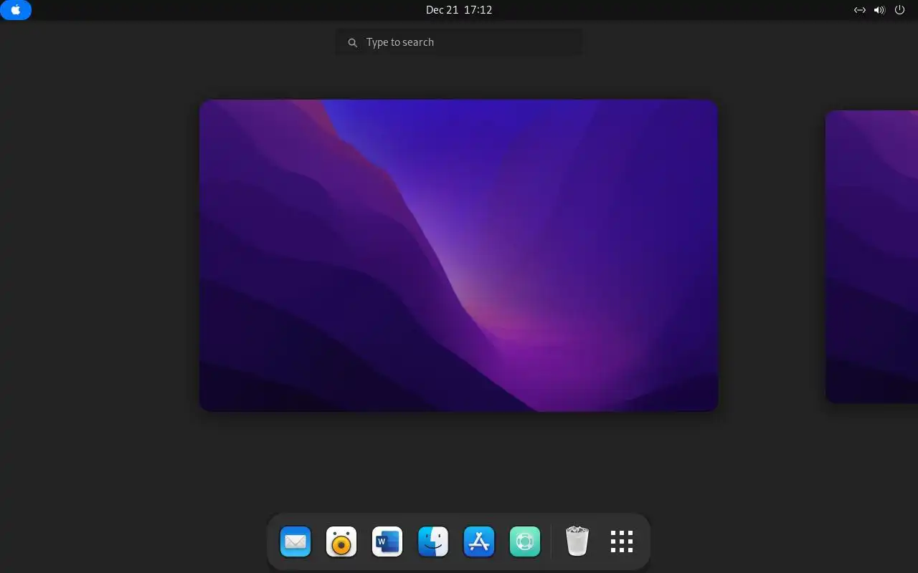Click the volume speaker icon in top bar
The height and width of the screenshot is (573, 918).
pyautogui.click(x=879, y=10)
